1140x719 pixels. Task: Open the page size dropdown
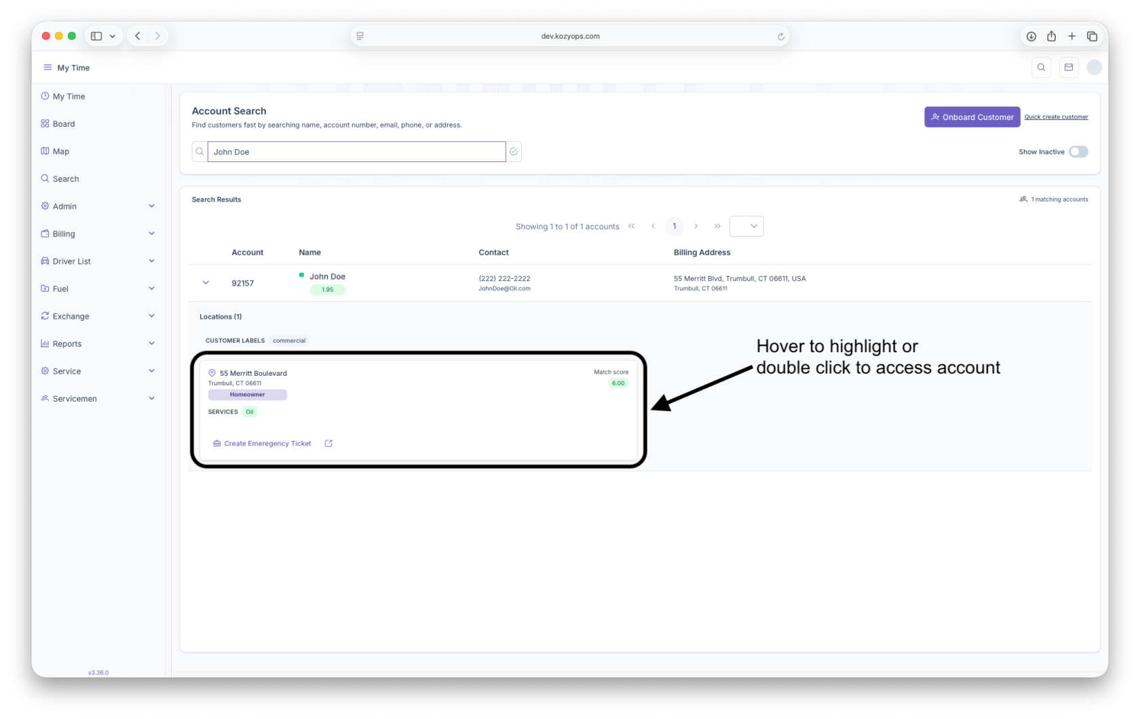[746, 227]
